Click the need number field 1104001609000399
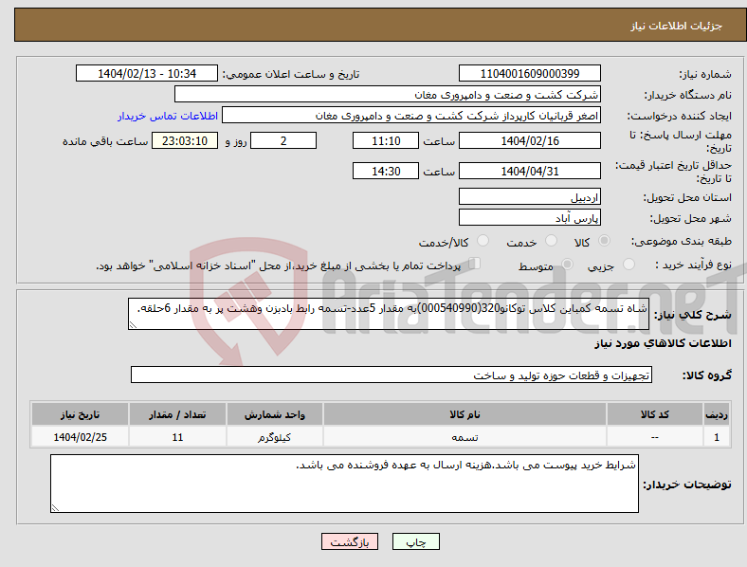Screen dimensions: 747x567 (530, 74)
